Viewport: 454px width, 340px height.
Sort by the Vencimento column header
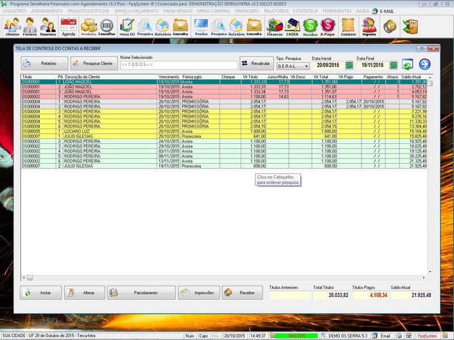(169, 77)
